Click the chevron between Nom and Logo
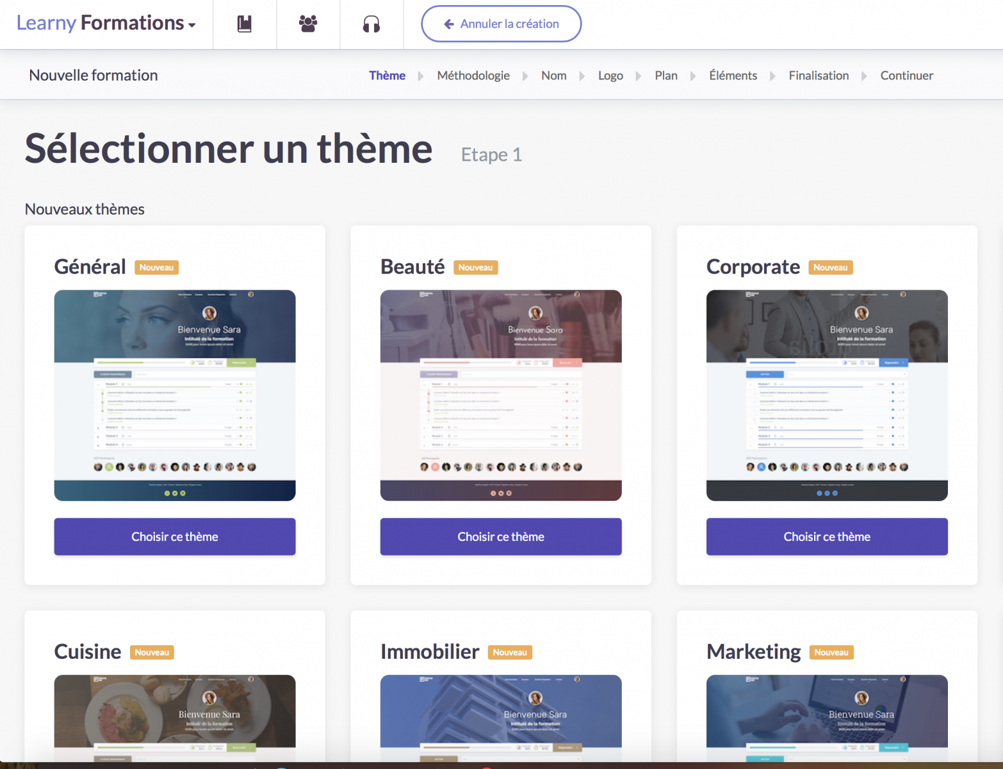 [x=582, y=75]
